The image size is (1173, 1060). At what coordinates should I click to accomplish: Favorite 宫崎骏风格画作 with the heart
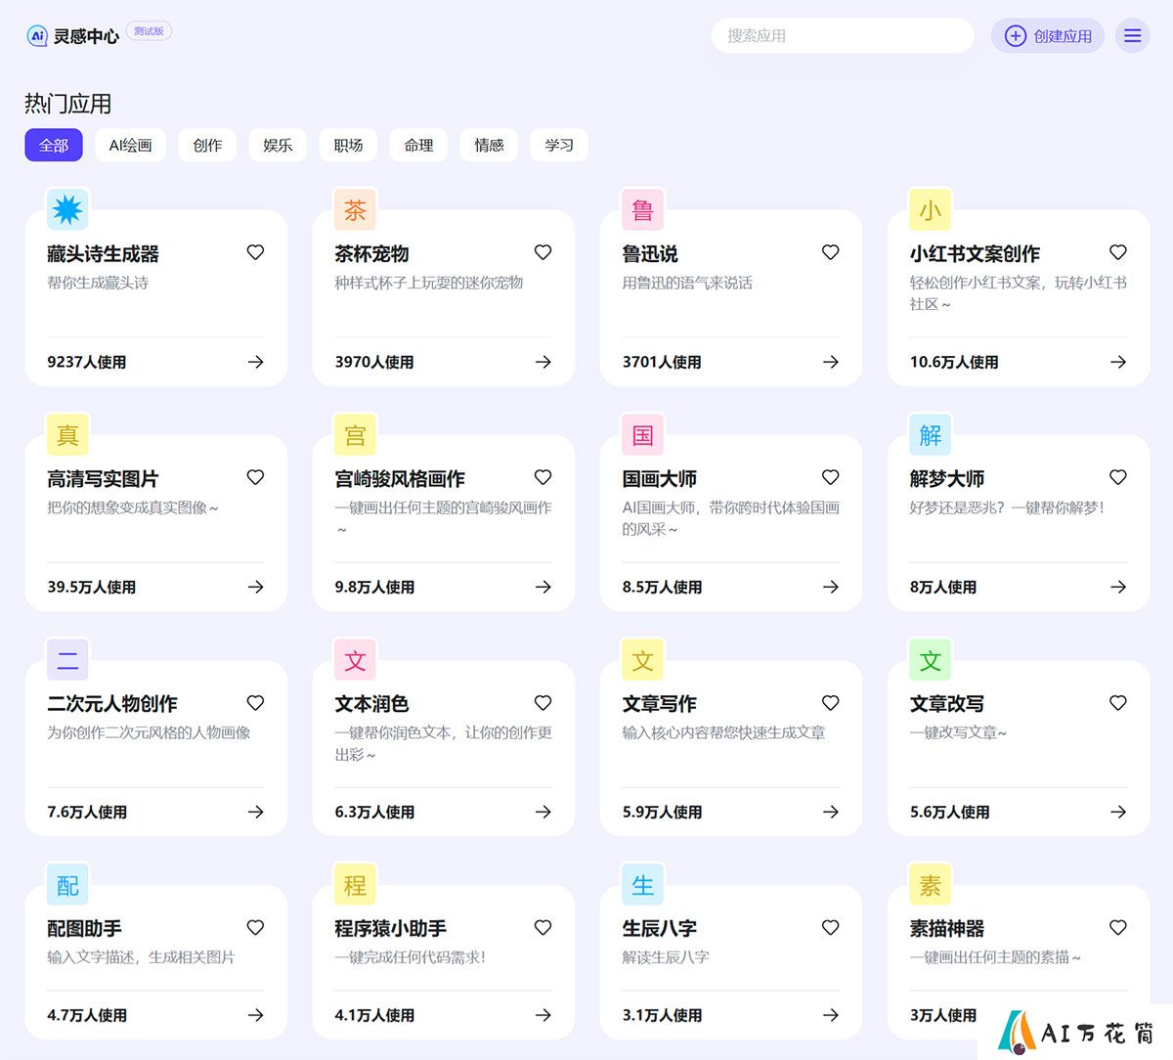point(543,477)
